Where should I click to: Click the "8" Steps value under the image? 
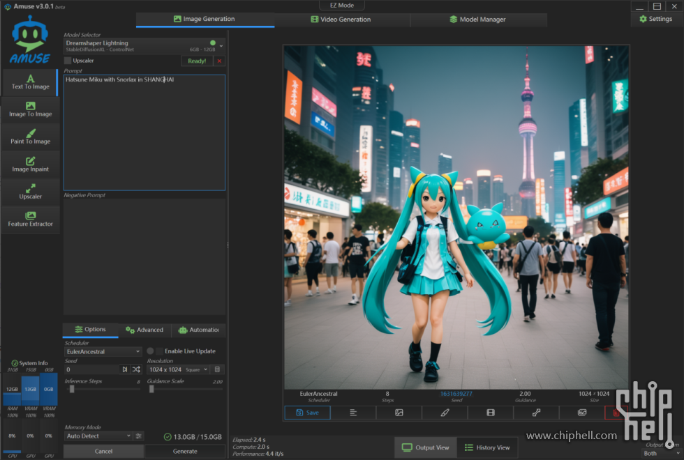click(x=387, y=394)
